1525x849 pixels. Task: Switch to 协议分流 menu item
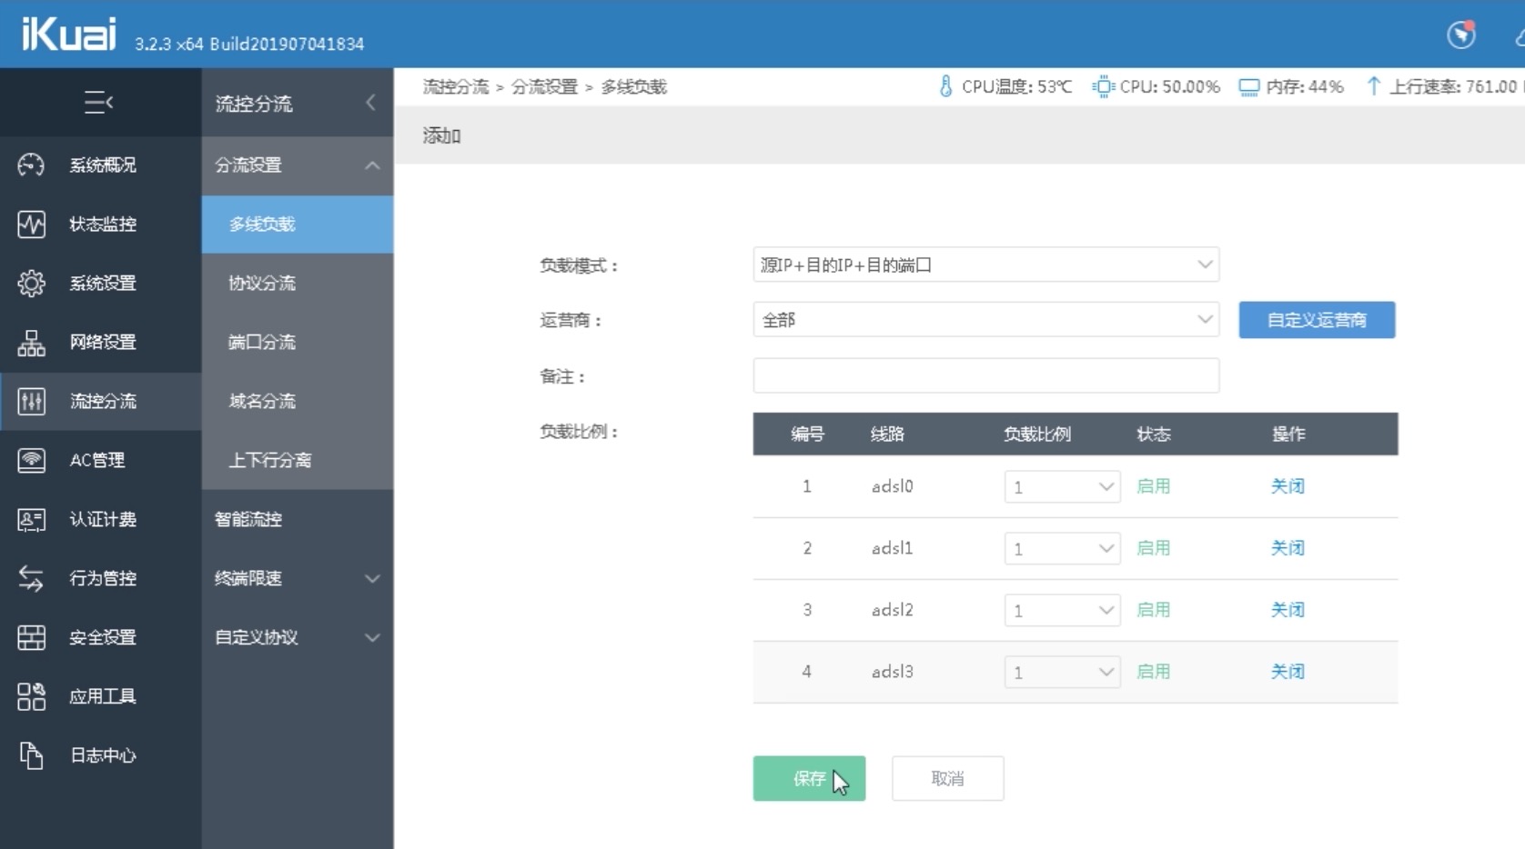262,283
